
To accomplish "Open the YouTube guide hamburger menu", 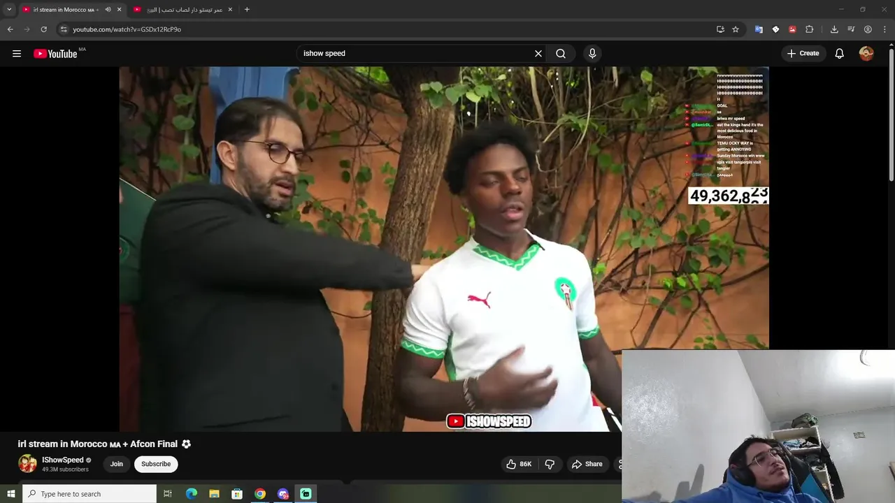I will coord(17,53).
